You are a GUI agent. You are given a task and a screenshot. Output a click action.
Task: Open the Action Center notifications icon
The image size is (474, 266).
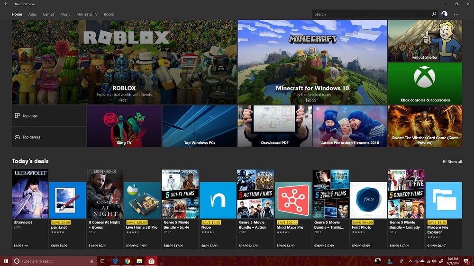[x=466, y=261]
